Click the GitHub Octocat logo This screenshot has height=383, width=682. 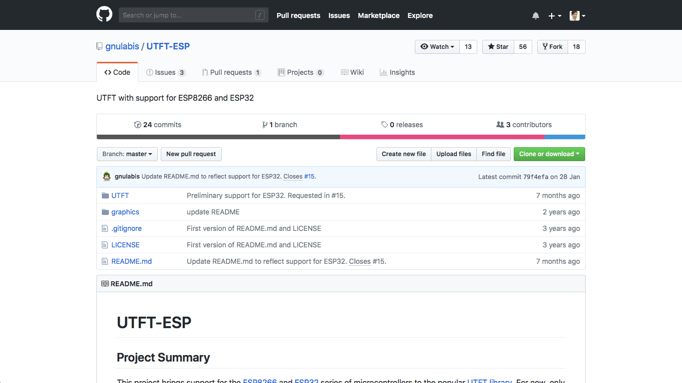104,14
